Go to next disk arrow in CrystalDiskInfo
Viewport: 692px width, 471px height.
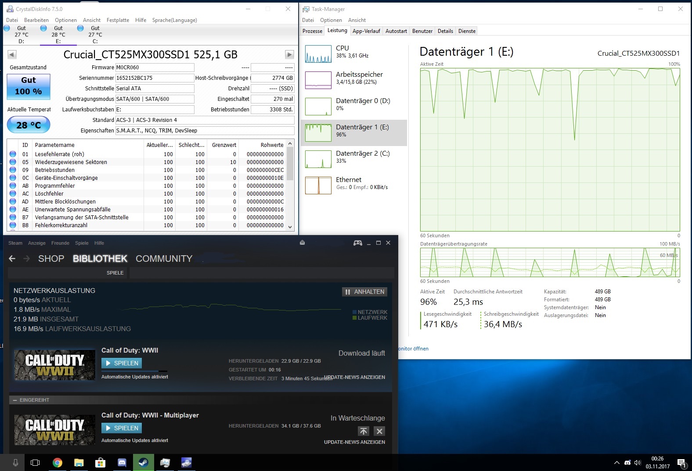coord(289,55)
